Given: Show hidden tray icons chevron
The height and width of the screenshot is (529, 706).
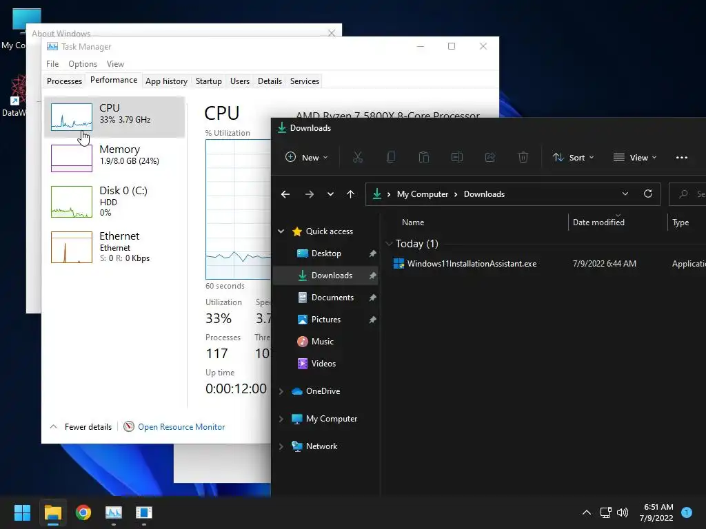Looking at the screenshot, I should click(587, 512).
